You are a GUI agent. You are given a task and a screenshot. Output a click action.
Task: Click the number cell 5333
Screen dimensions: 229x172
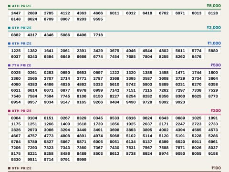click(x=98, y=85)
